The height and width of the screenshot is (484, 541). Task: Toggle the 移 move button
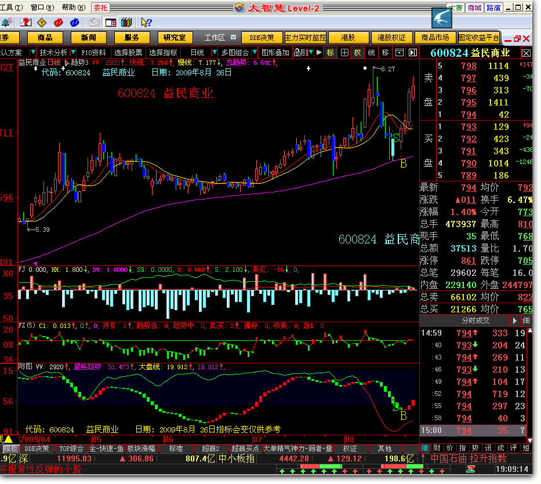385,52
